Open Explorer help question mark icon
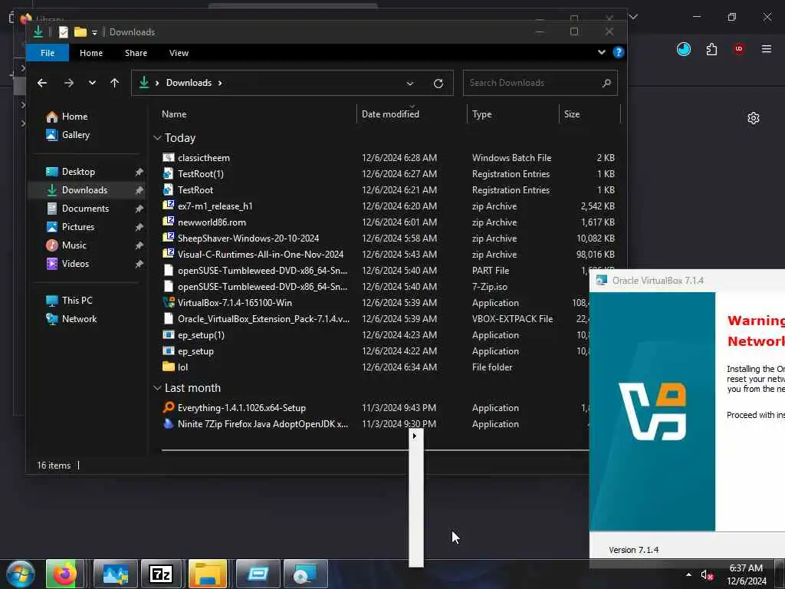The image size is (785, 589). 619,52
